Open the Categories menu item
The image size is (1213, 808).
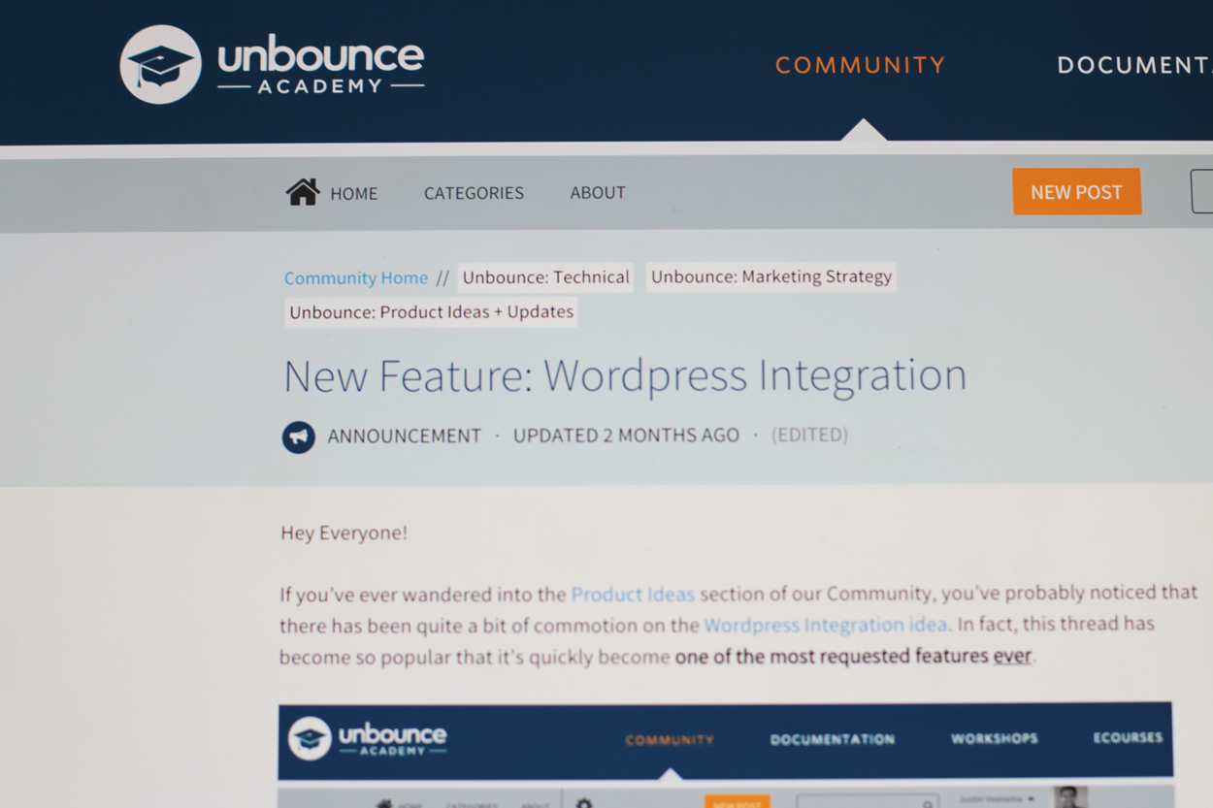(474, 193)
